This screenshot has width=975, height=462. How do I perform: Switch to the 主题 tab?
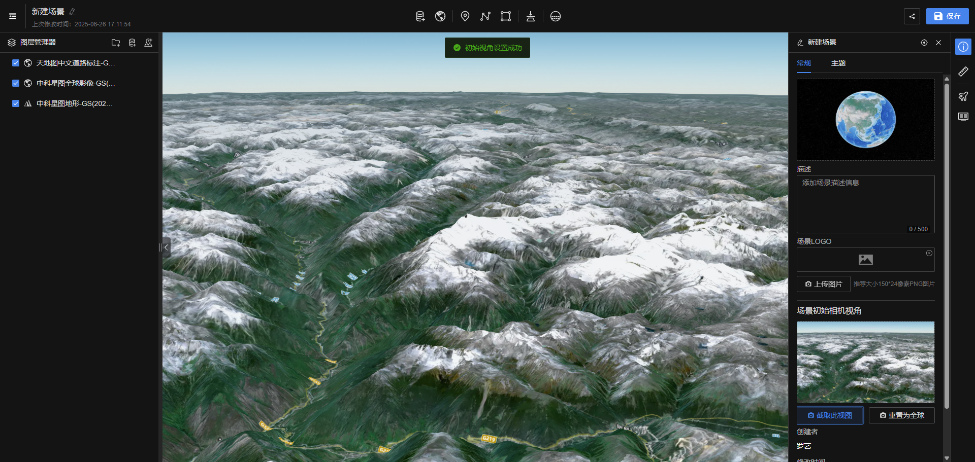point(838,63)
